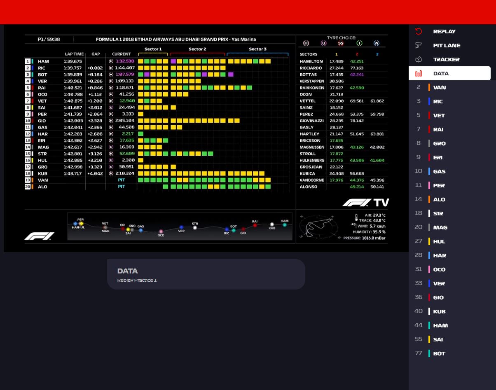Click the Sector 1 column header
The width and height of the screenshot is (496, 390).
(x=153, y=49)
